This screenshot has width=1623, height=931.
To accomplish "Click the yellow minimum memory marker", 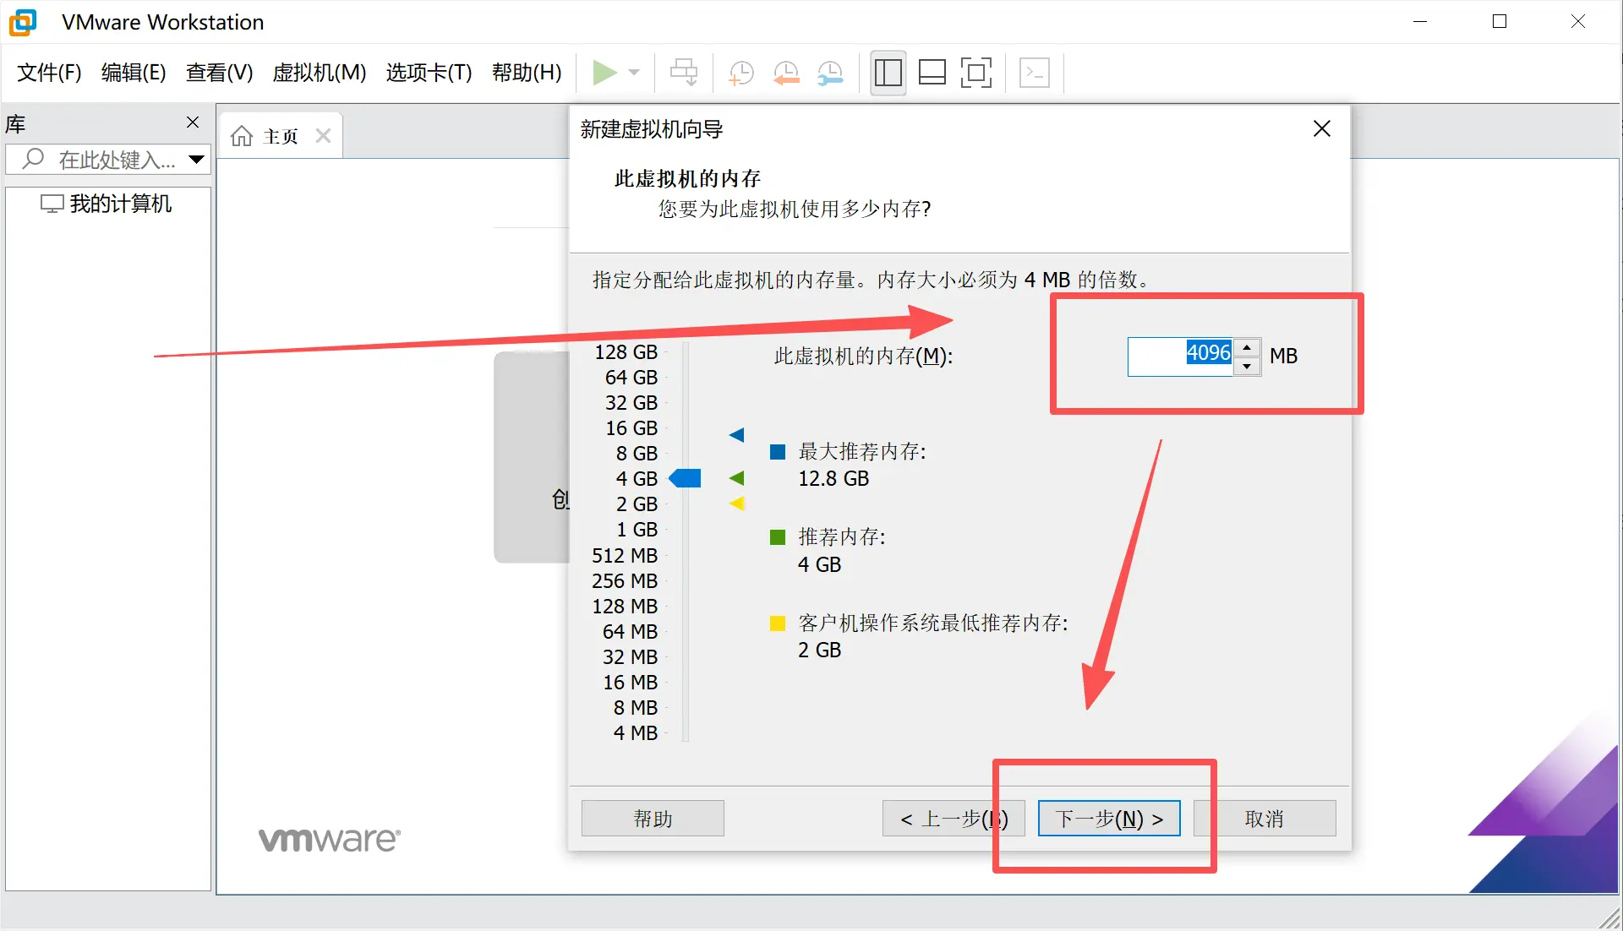I will pos(736,504).
